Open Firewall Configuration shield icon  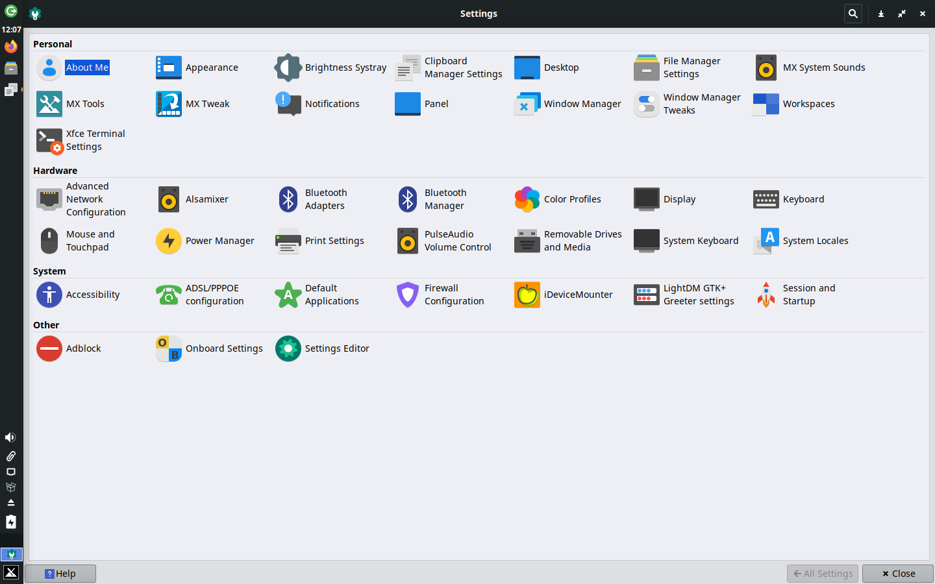[x=408, y=295]
